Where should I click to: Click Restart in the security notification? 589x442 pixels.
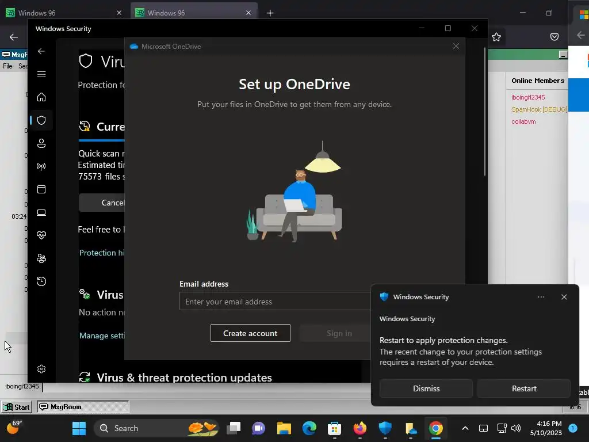point(524,388)
